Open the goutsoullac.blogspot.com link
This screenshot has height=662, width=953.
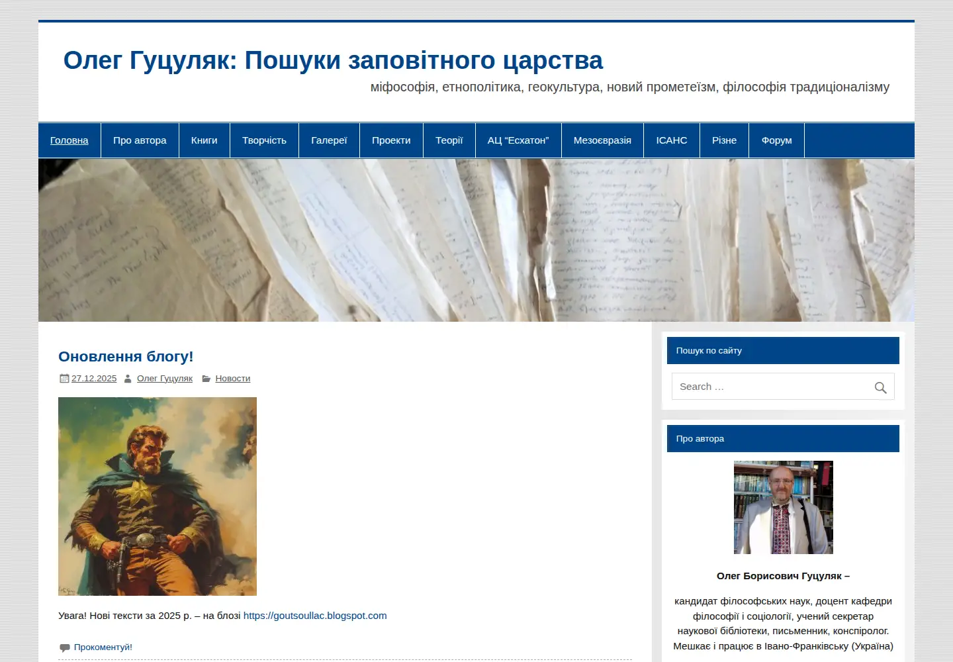(315, 616)
